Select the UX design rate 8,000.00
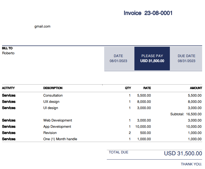The height and width of the screenshot is (169, 205). (x=144, y=102)
